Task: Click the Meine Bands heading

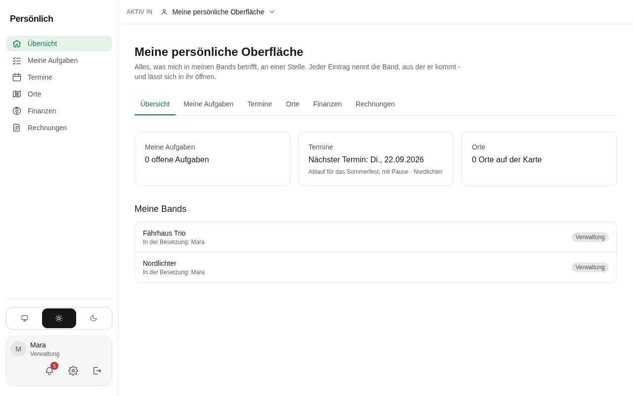Action: [160, 209]
